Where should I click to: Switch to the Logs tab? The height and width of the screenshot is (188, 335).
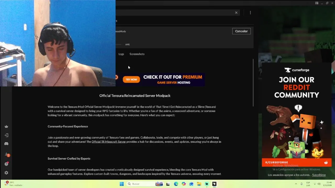tap(121, 54)
